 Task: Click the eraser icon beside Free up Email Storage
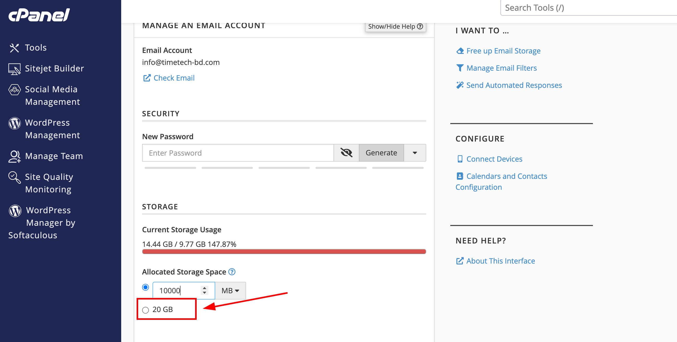pyautogui.click(x=460, y=51)
